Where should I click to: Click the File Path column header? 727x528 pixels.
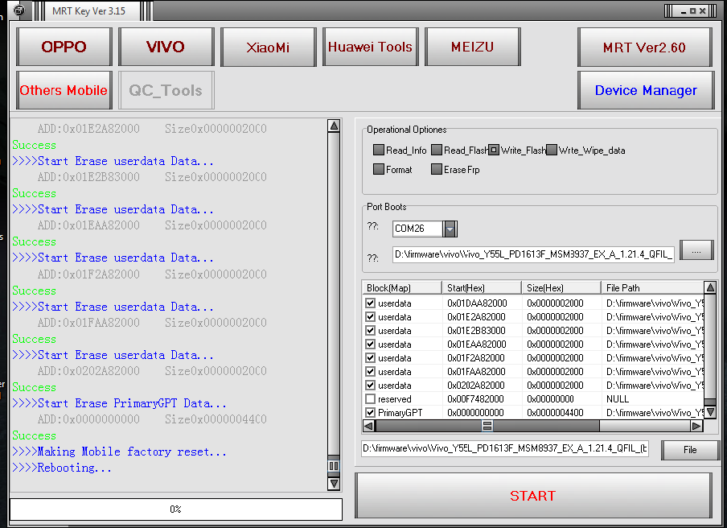pos(653,287)
